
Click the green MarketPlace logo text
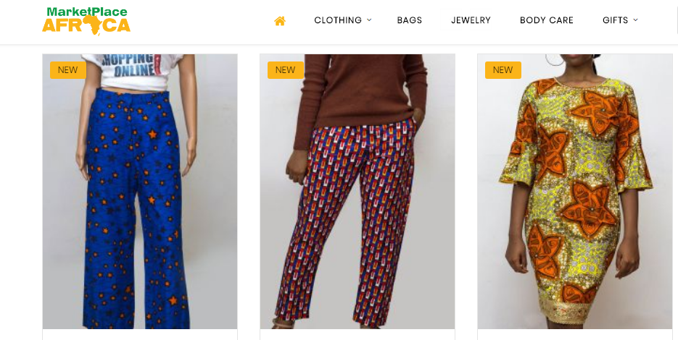[x=86, y=12]
